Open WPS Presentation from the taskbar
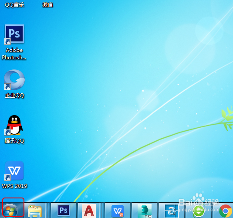 click(118, 211)
